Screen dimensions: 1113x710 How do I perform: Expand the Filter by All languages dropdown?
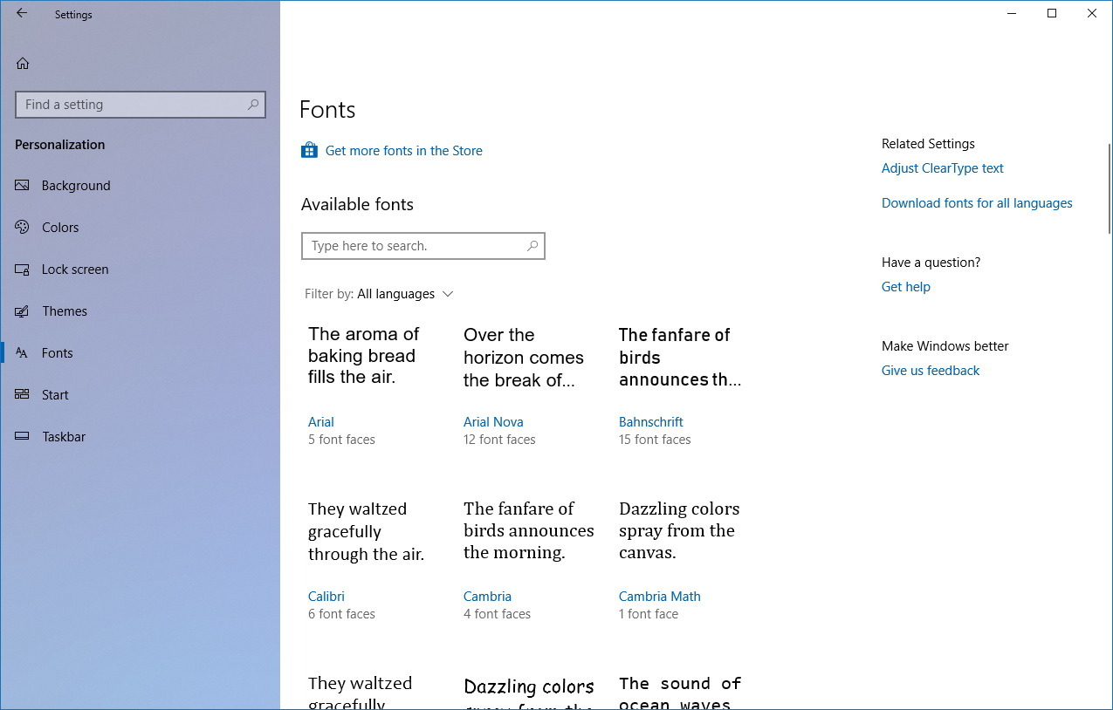tap(379, 294)
